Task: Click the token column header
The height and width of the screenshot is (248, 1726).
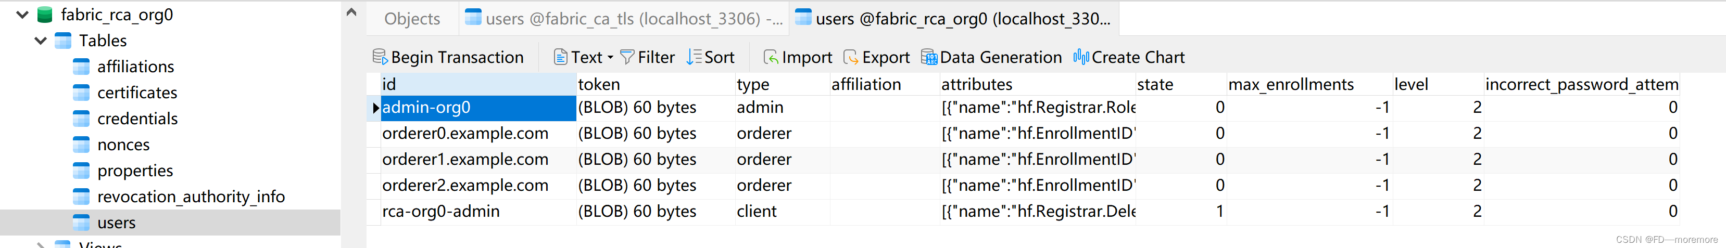Action: [656, 84]
